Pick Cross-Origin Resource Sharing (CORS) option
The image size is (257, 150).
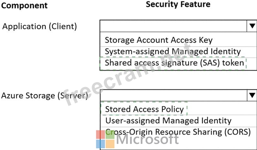[x=178, y=132]
